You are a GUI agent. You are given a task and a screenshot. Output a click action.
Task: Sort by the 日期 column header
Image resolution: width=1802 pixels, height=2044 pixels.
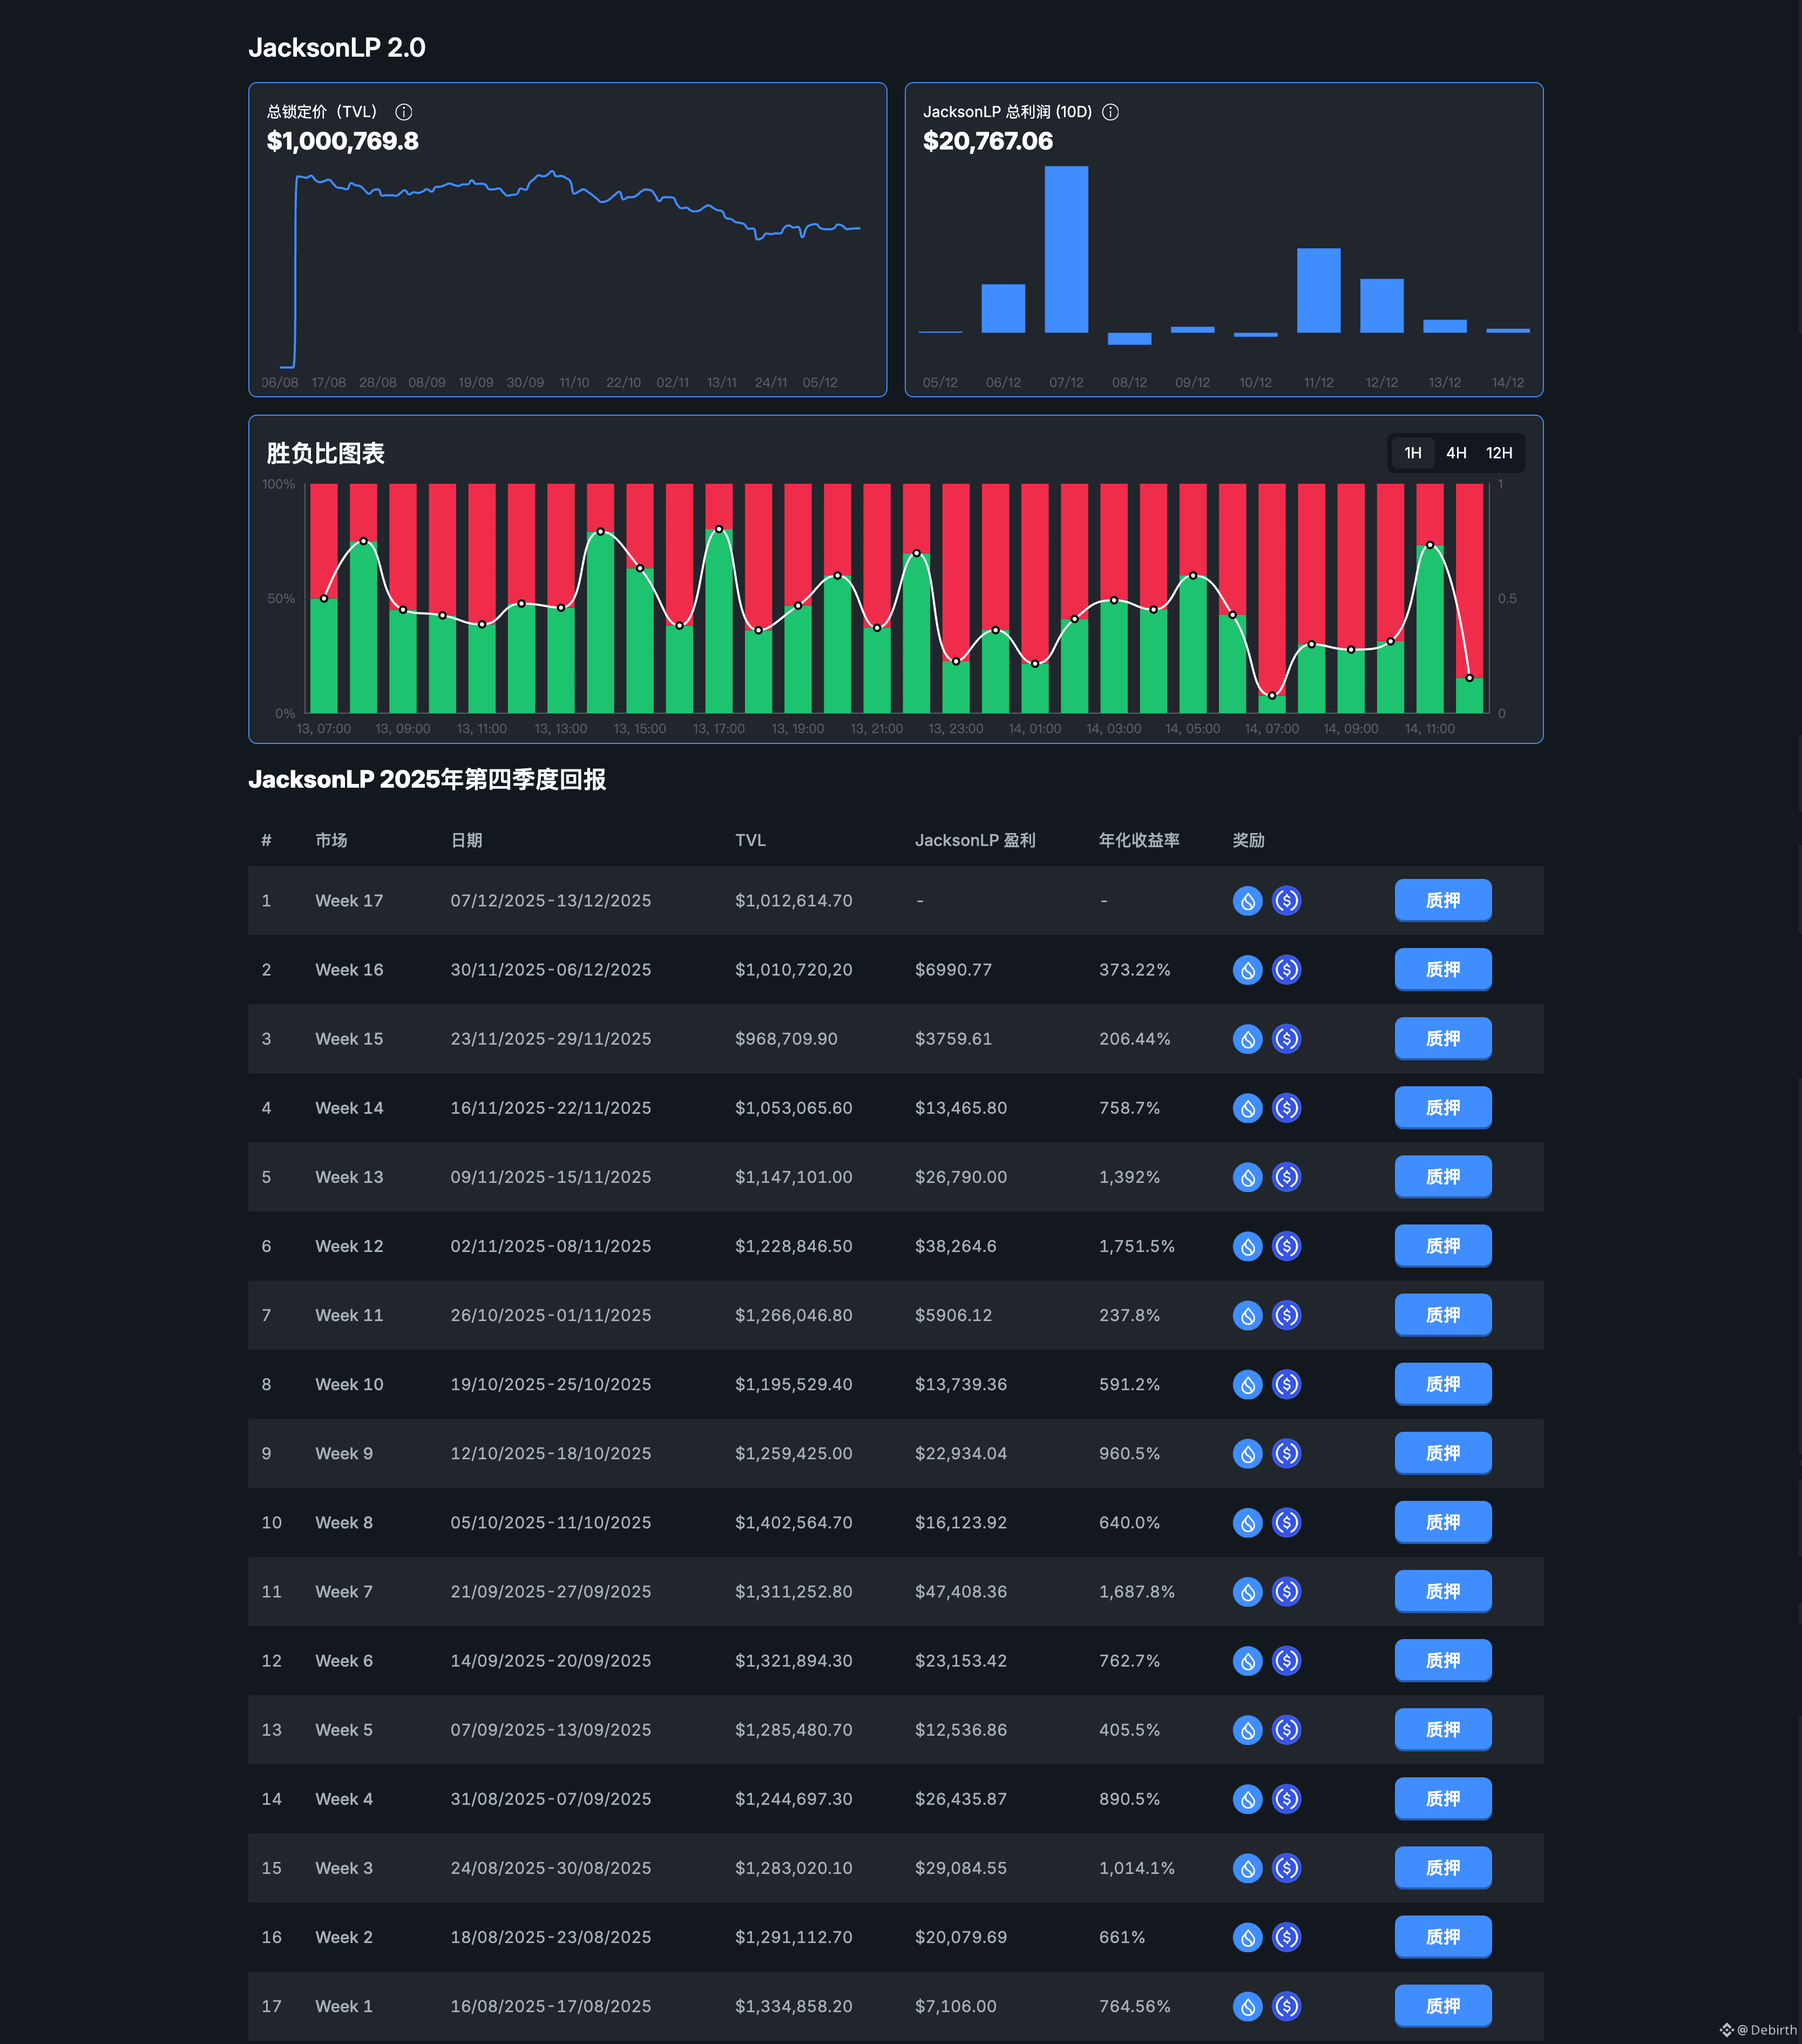(x=466, y=840)
